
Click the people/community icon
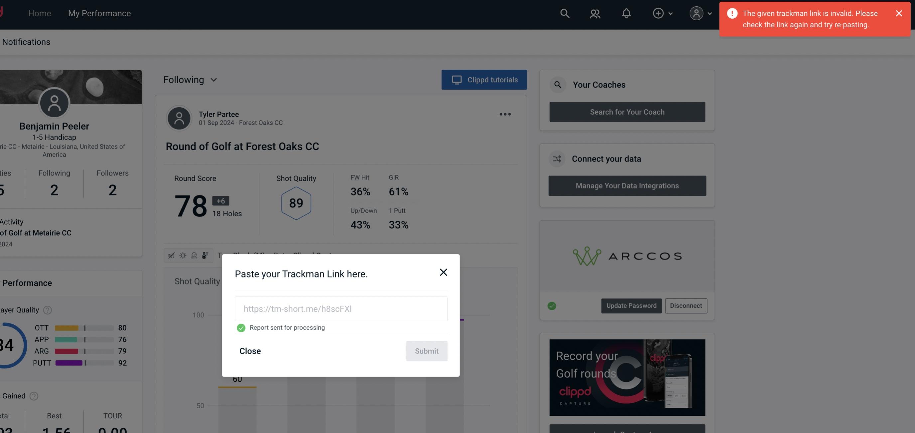click(594, 13)
